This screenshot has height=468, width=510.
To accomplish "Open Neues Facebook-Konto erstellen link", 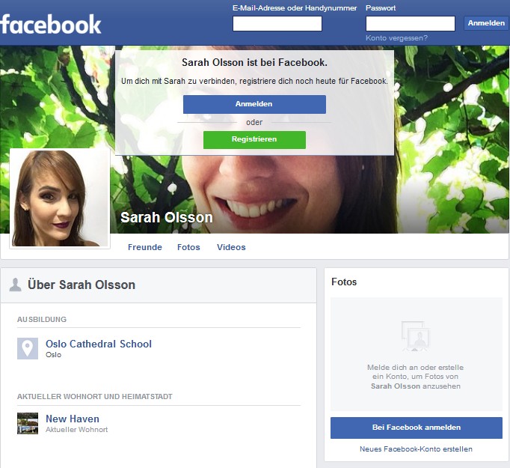I will coord(416,449).
